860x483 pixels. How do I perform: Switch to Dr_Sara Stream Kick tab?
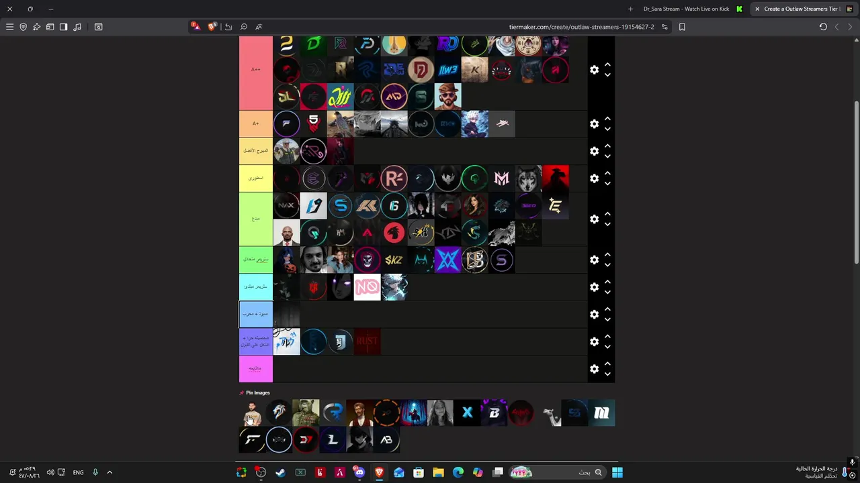(x=693, y=9)
